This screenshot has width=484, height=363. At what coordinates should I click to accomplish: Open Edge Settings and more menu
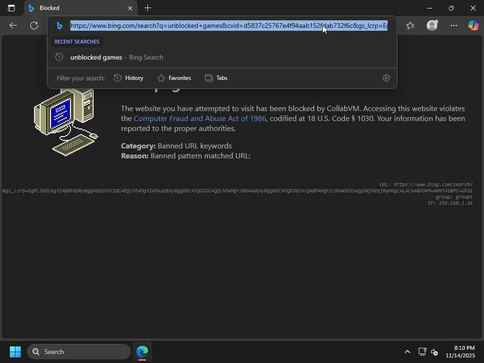click(453, 26)
